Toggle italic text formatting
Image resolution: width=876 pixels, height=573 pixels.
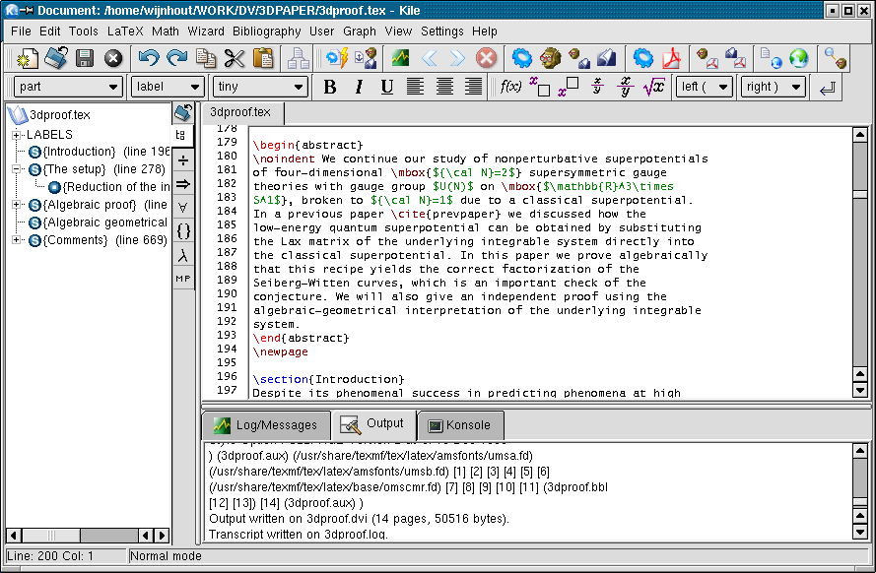[x=358, y=87]
